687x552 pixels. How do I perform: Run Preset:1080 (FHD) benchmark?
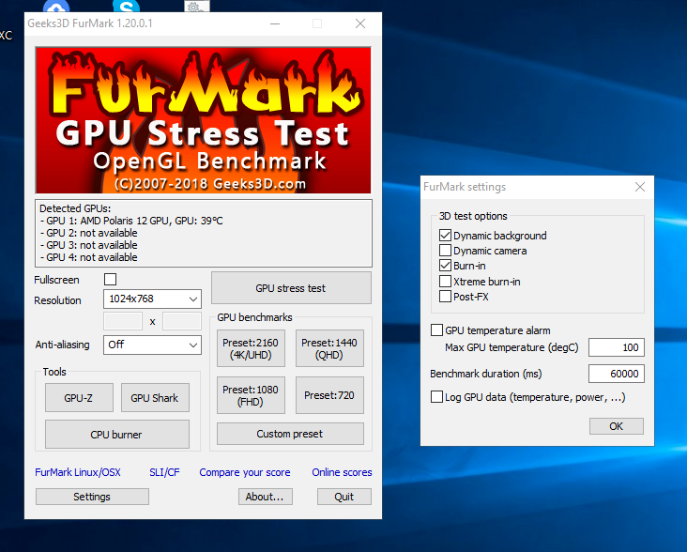pyautogui.click(x=251, y=395)
